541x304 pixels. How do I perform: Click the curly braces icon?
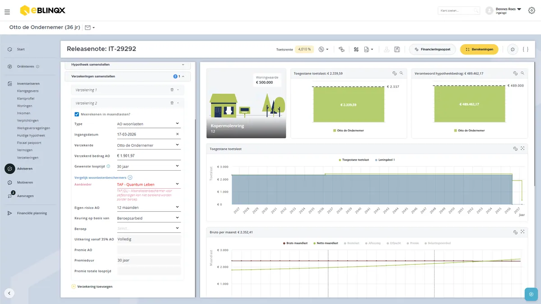[526, 49]
